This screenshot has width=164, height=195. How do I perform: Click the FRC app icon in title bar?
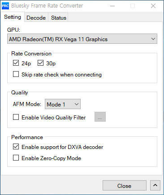(5, 6)
